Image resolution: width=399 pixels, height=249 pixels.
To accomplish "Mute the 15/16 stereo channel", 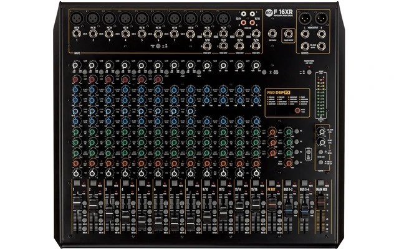I will pos(256,183).
